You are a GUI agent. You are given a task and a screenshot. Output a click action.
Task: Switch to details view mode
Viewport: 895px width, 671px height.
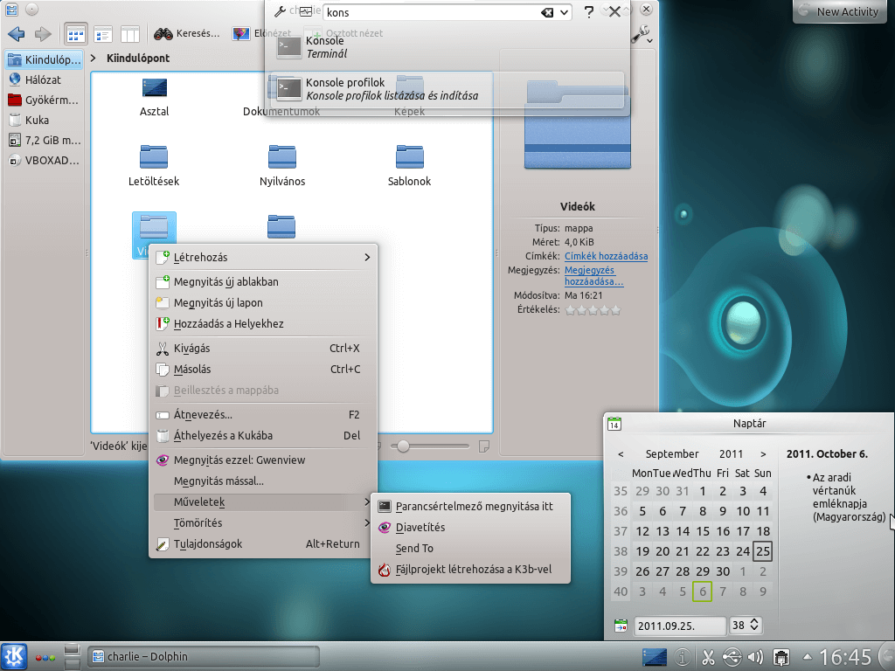click(103, 34)
